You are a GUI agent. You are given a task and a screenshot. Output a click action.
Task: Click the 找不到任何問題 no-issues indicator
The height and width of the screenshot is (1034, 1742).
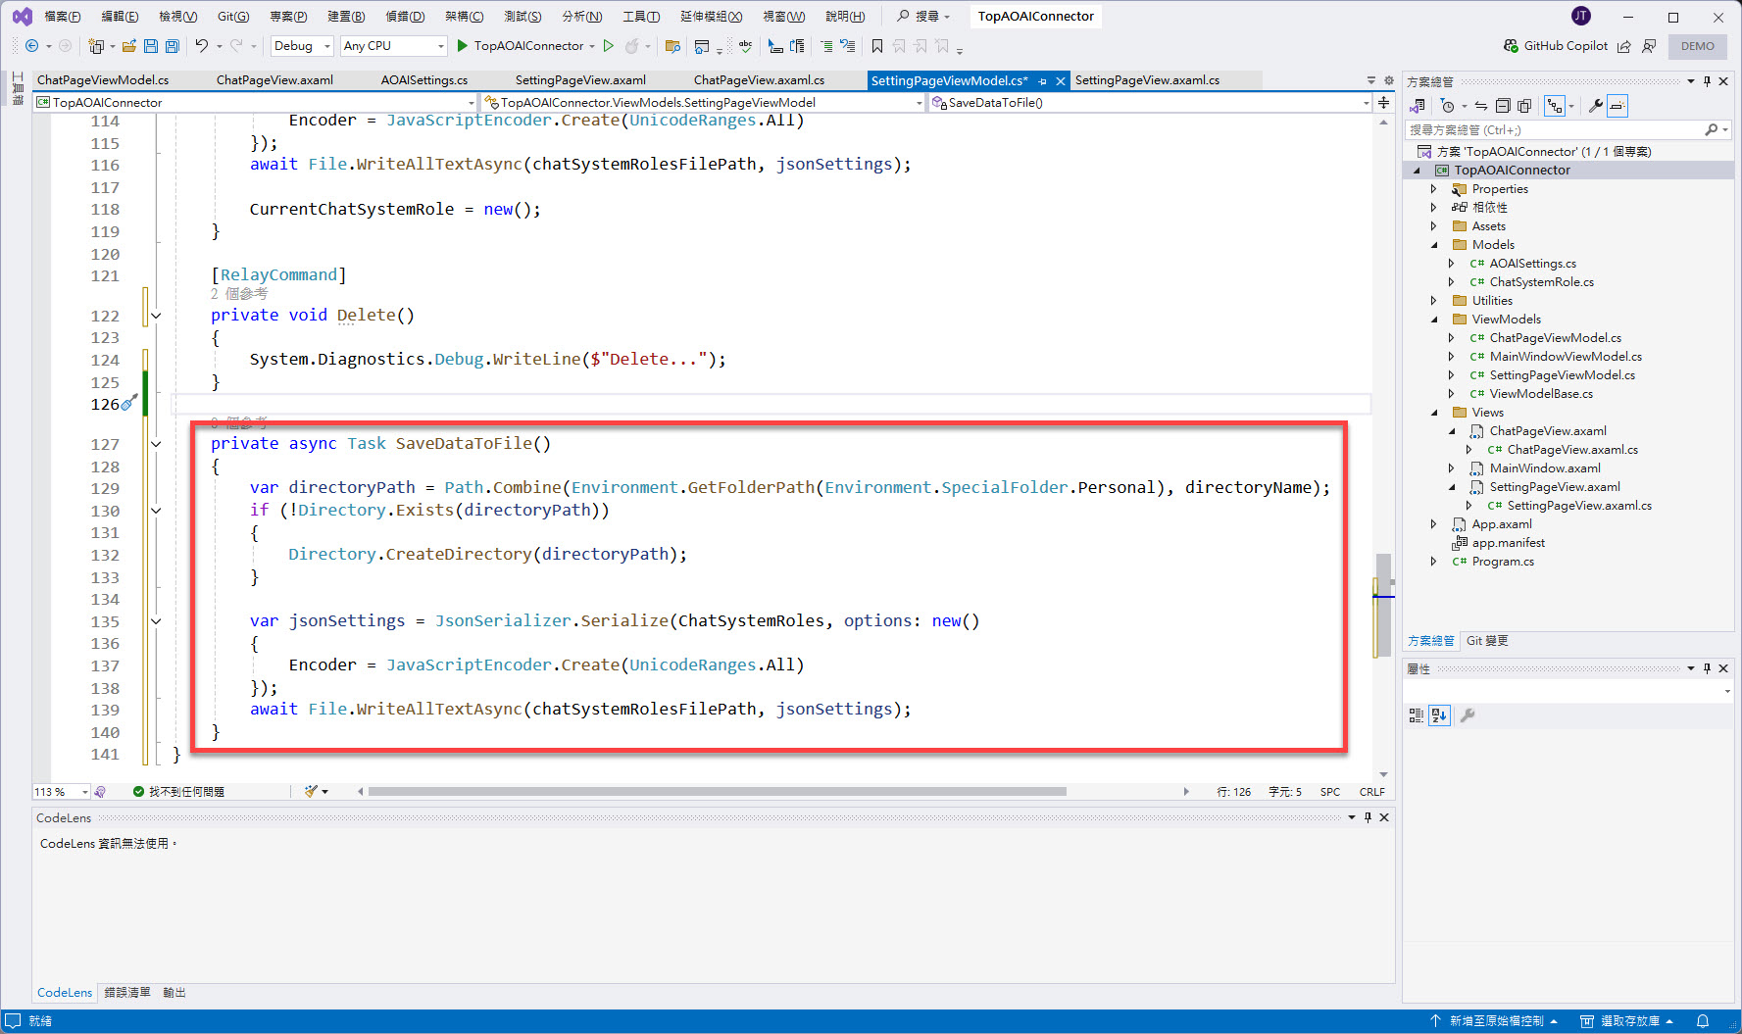coord(178,792)
